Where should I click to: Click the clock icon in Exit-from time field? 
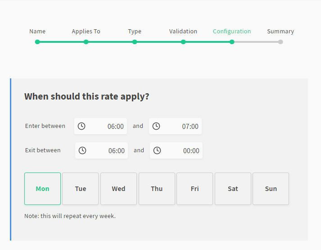tap(82, 150)
